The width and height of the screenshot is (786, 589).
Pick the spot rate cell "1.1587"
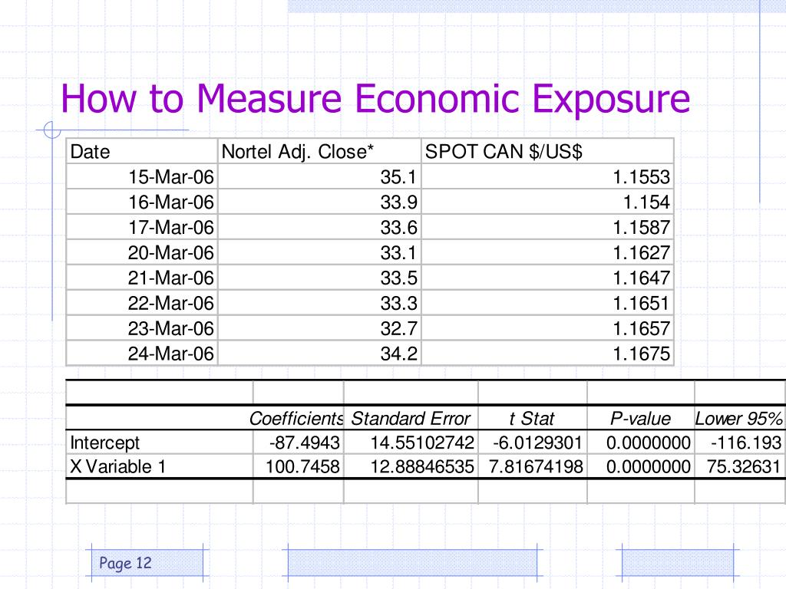click(x=547, y=227)
